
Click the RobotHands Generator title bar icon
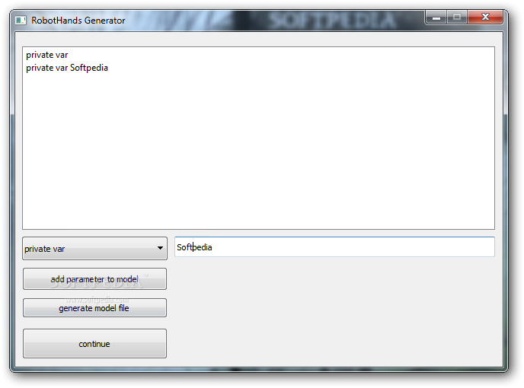tap(21, 21)
